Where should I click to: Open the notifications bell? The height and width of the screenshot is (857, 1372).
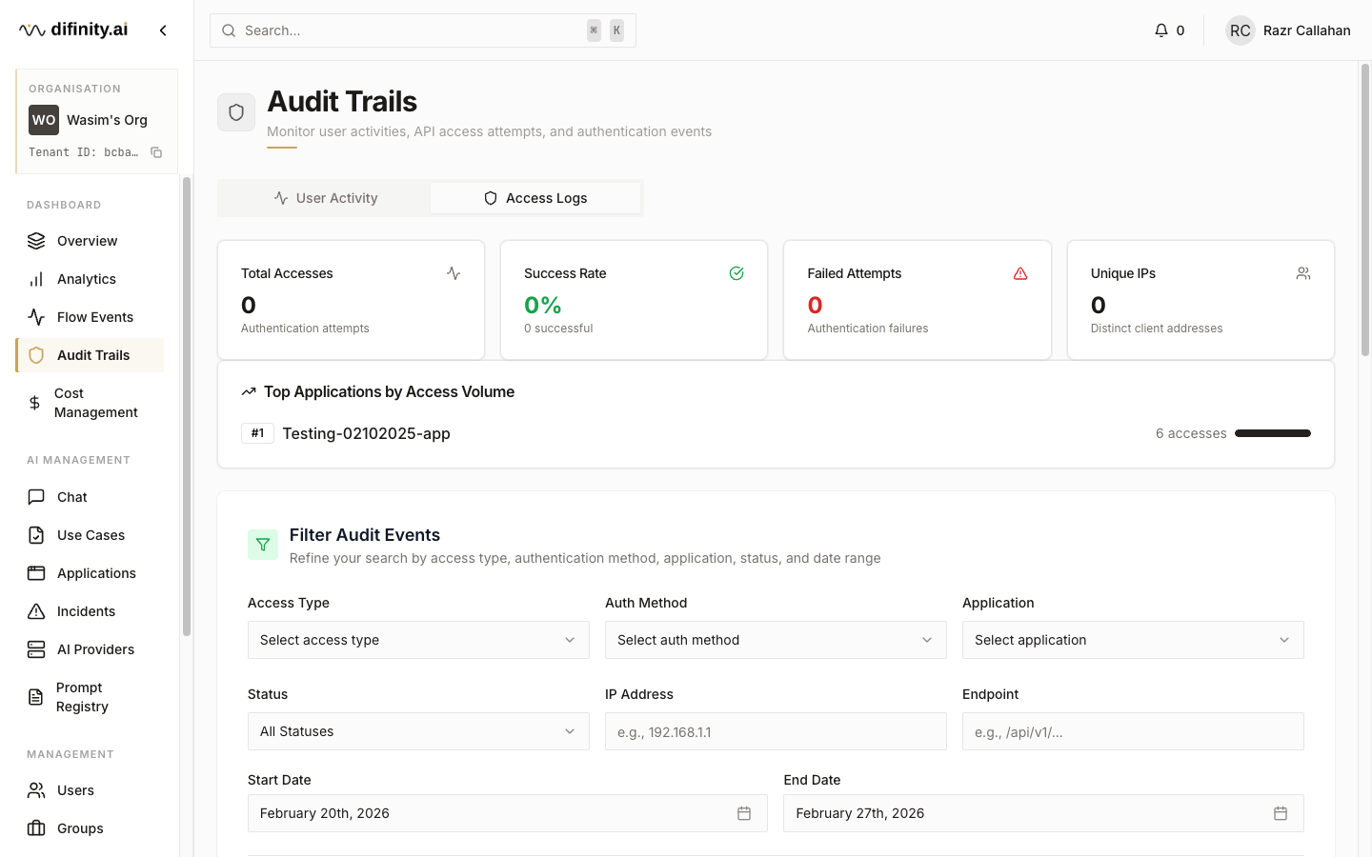point(1160,30)
